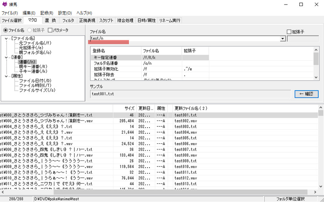324x202 pixels.
Task: Select the 拡張子無効化 preset row
Action: pos(150,69)
